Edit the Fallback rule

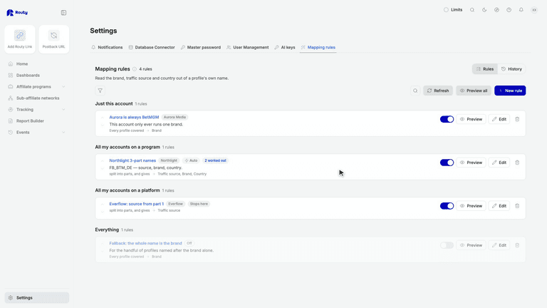click(x=499, y=245)
